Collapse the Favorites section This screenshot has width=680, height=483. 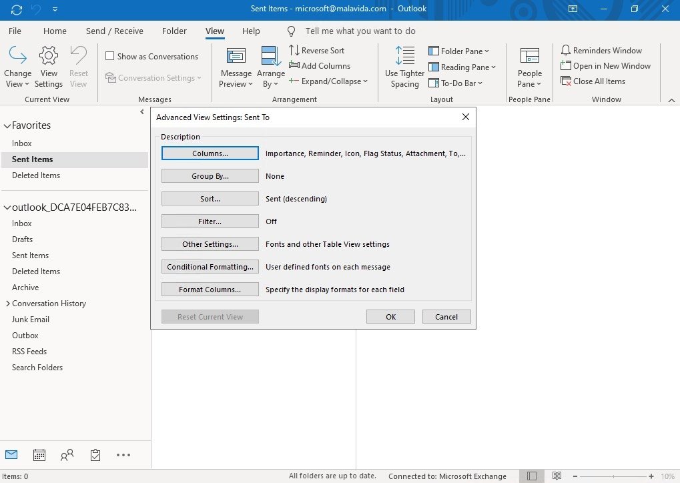tap(7, 125)
